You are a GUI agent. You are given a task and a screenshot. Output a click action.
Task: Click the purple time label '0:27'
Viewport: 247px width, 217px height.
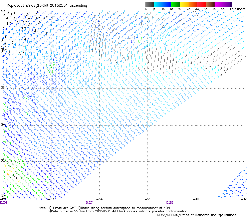click(x=89, y=203)
